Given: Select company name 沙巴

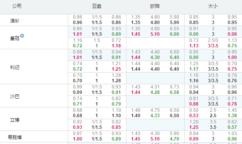Looking at the screenshot, I should [15, 96].
